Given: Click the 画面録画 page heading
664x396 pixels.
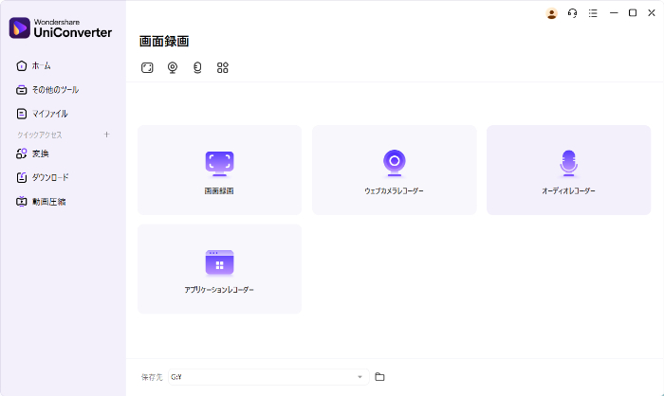Looking at the screenshot, I should click(164, 41).
